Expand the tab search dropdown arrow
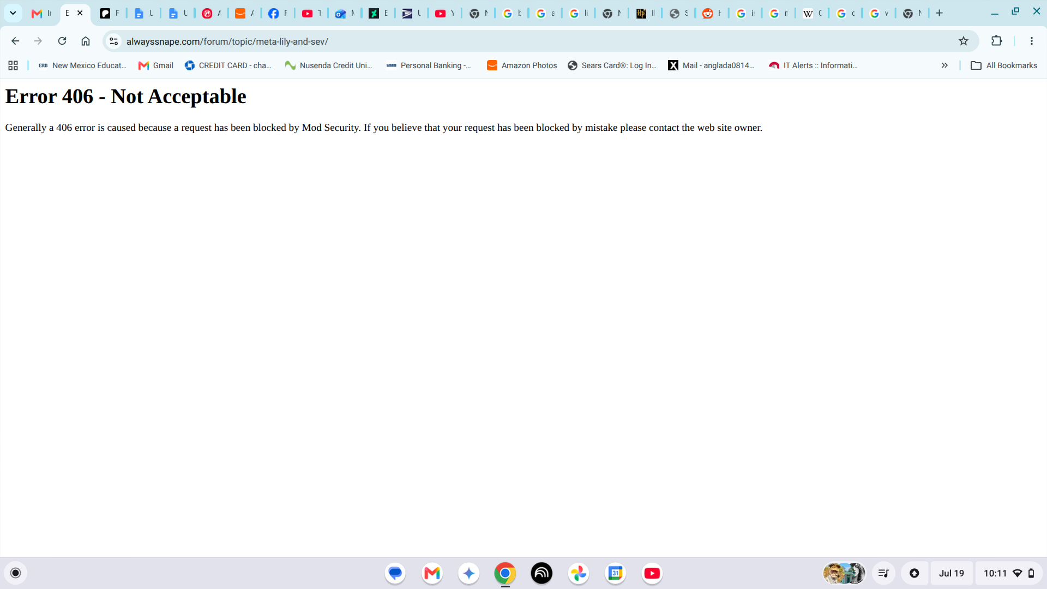This screenshot has width=1047, height=589. click(x=13, y=13)
